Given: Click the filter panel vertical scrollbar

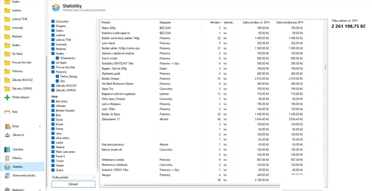Looking at the screenshot, I should point(97,123).
